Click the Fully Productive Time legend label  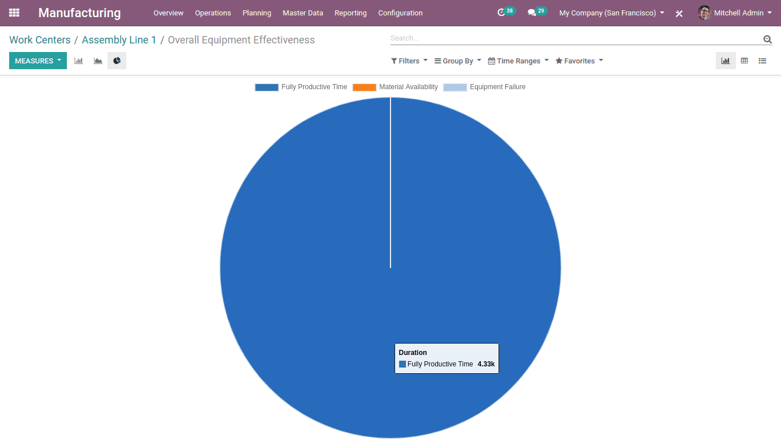[314, 87]
